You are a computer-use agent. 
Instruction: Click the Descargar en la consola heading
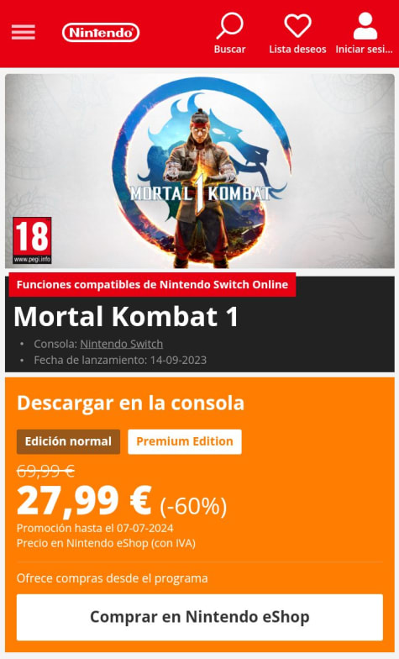click(131, 403)
